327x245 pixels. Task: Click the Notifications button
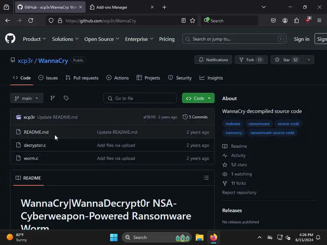click(x=213, y=60)
